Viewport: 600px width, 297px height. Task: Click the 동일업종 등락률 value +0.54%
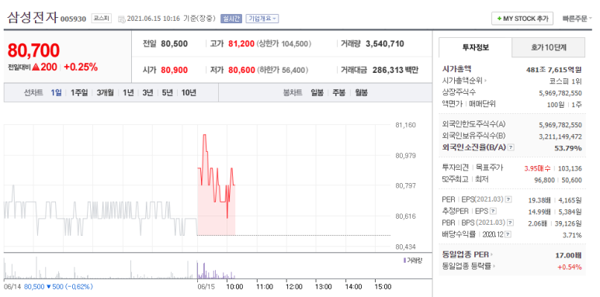click(570, 267)
